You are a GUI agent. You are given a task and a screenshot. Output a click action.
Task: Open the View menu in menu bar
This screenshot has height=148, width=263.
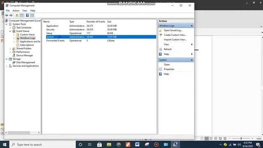click(x=25, y=11)
